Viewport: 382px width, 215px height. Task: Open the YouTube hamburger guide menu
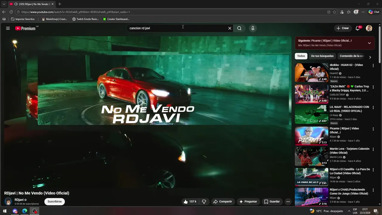[x=8, y=28]
